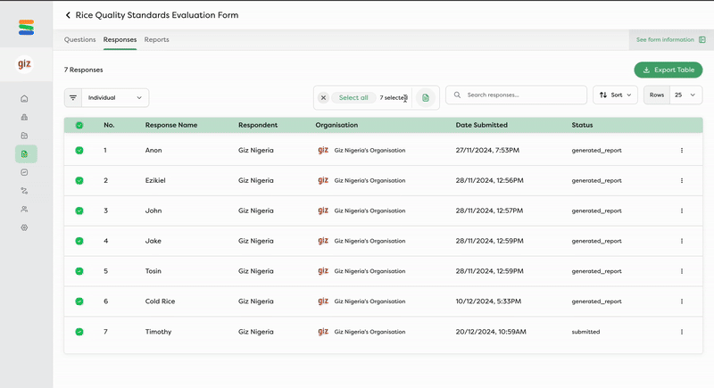Open the sidebar icon just below forms
The height and width of the screenshot is (388, 714).
[24, 172]
